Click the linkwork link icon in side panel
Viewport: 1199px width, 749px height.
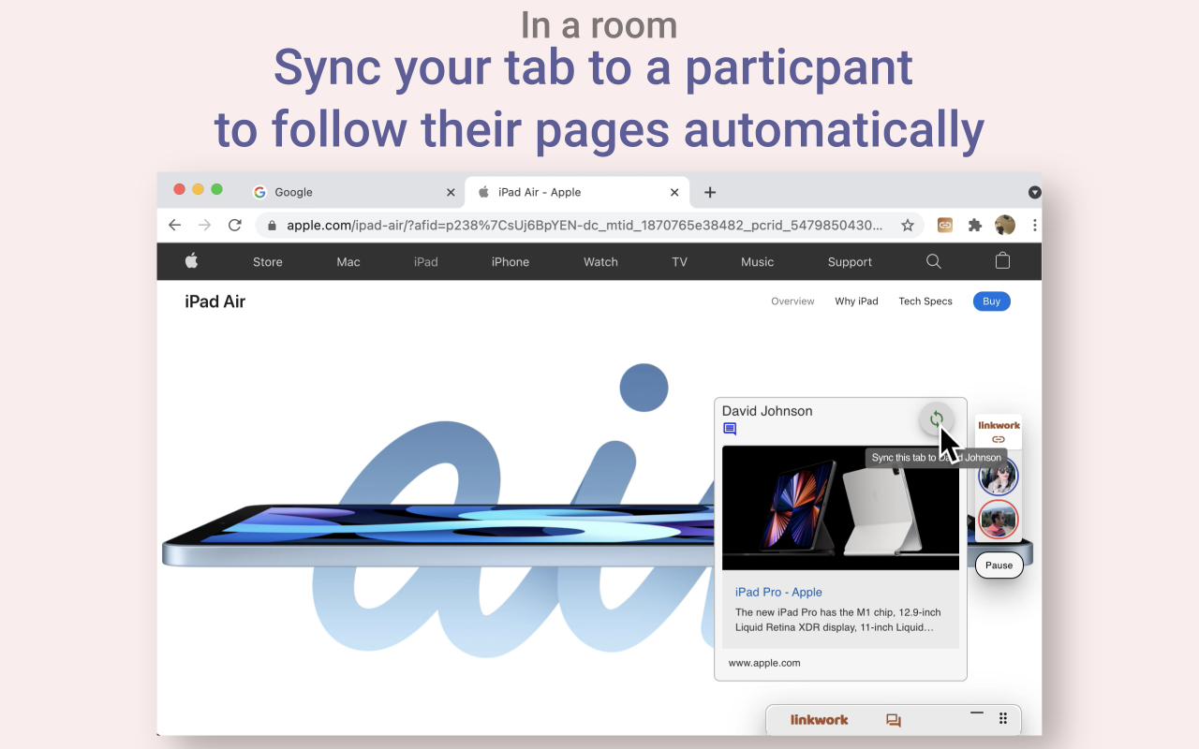click(999, 439)
